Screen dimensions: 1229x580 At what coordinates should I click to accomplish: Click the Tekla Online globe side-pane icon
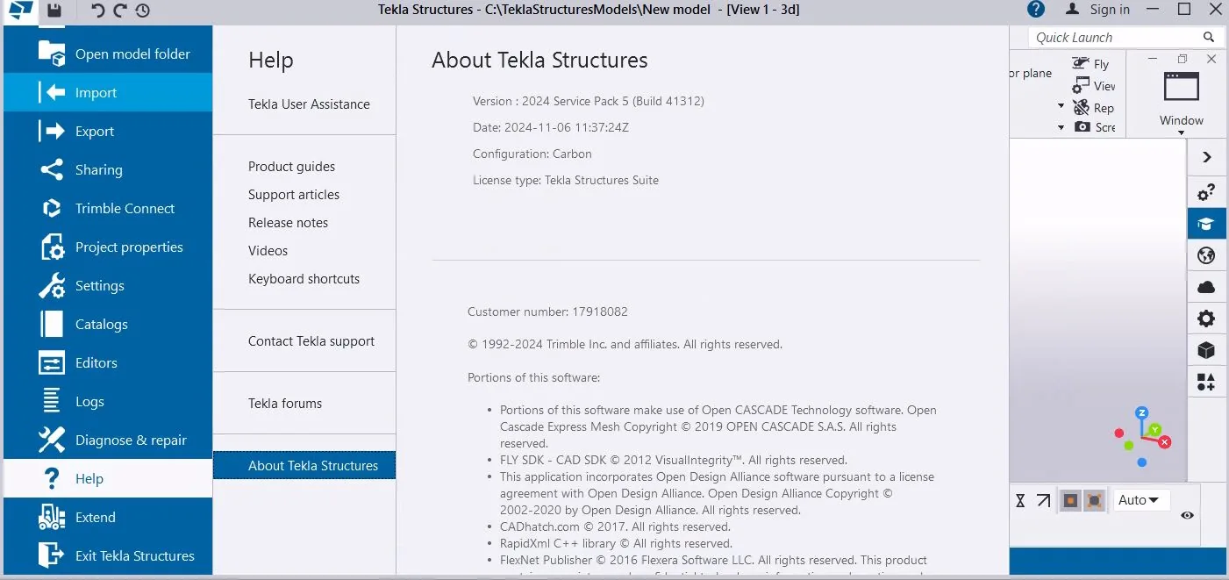click(1206, 255)
